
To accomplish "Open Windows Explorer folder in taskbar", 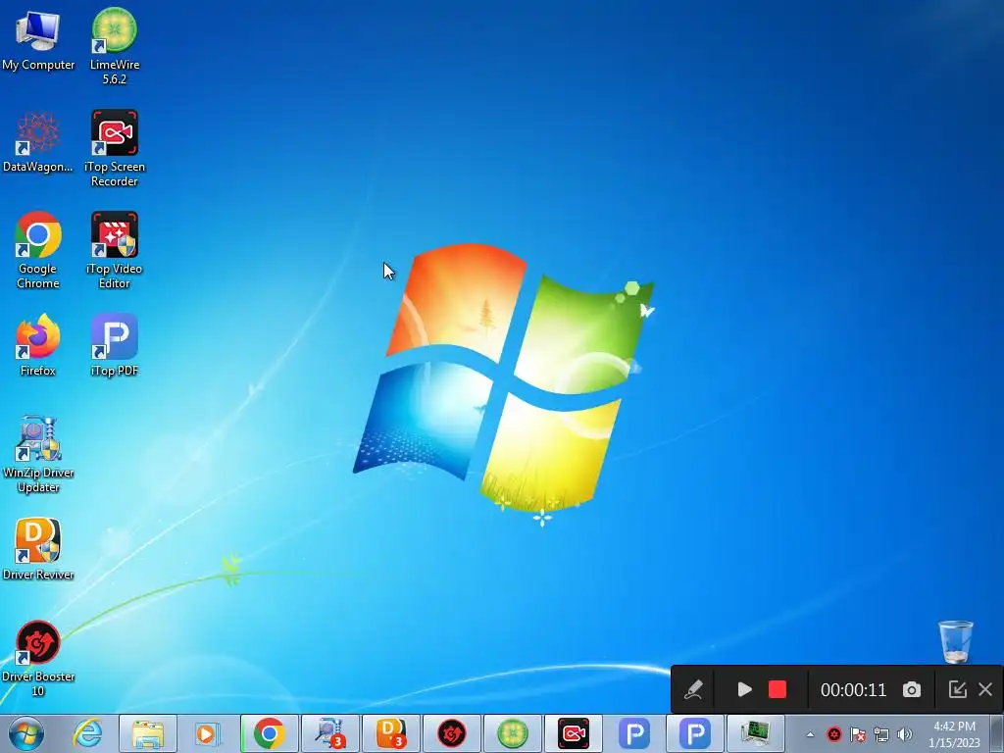I will point(148,733).
